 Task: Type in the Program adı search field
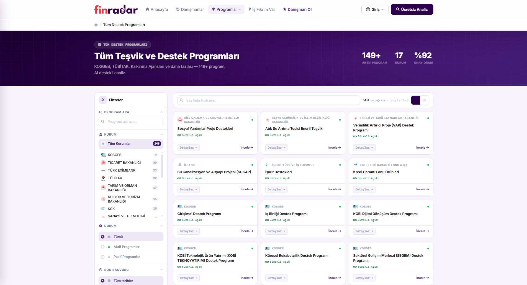pyautogui.click(x=131, y=121)
